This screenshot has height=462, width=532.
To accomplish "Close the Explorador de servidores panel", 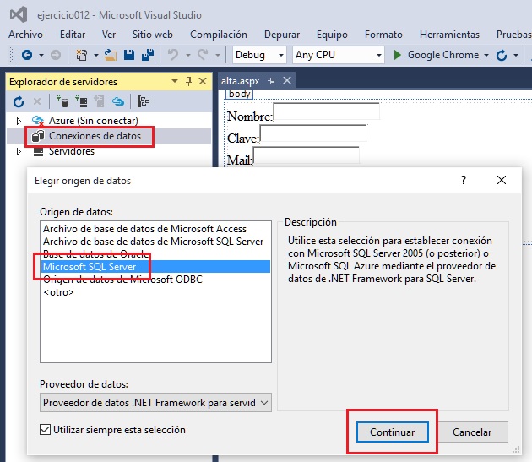I will pyautogui.click(x=203, y=81).
